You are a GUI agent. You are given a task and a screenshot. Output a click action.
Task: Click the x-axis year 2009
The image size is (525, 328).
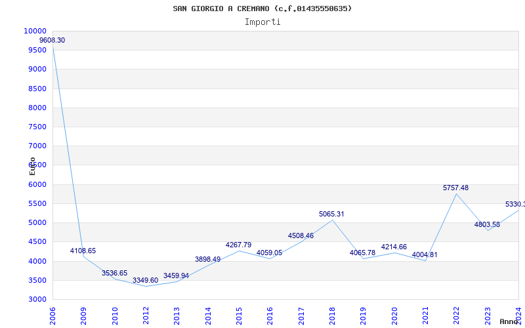point(83,316)
